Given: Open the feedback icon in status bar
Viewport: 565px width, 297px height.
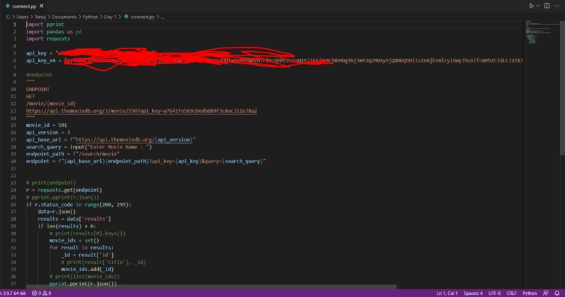Looking at the screenshot, I should (x=546, y=293).
